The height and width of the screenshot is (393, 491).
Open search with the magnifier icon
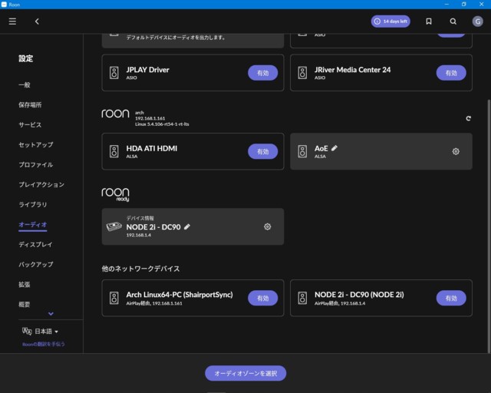pyautogui.click(x=453, y=21)
